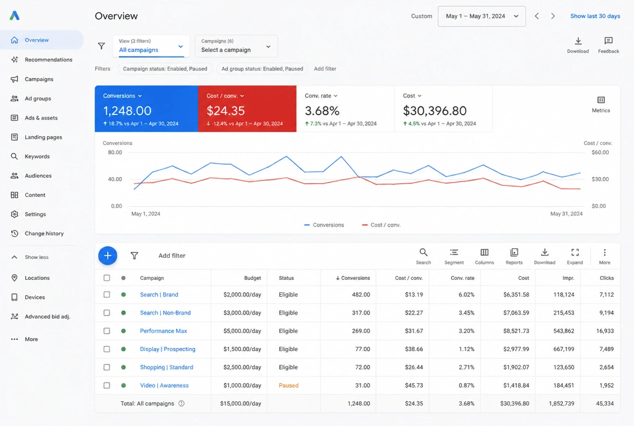Open the Performance Max campaign link
The image size is (634, 426).
(163, 331)
